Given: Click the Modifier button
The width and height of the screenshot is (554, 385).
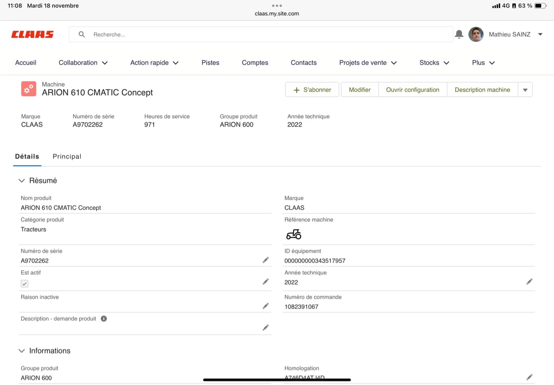Looking at the screenshot, I should pyautogui.click(x=360, y=90).
